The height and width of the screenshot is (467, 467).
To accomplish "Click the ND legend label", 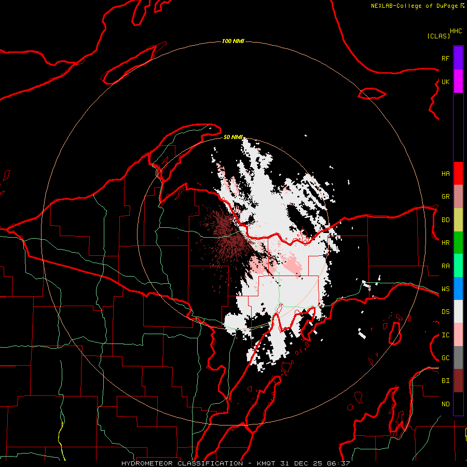I will 445,404.
